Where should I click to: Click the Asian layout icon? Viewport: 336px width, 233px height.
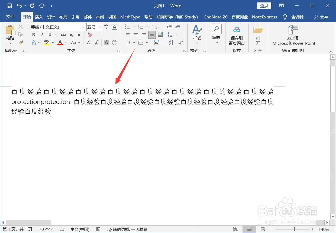[x=156, y=43]
